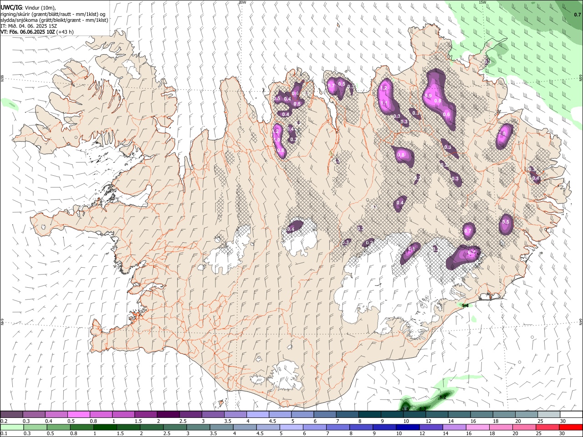Viewport: 583px width, 437px height.
Task: Click the '64N' latitude label on right edge
Action: (581, 322)
